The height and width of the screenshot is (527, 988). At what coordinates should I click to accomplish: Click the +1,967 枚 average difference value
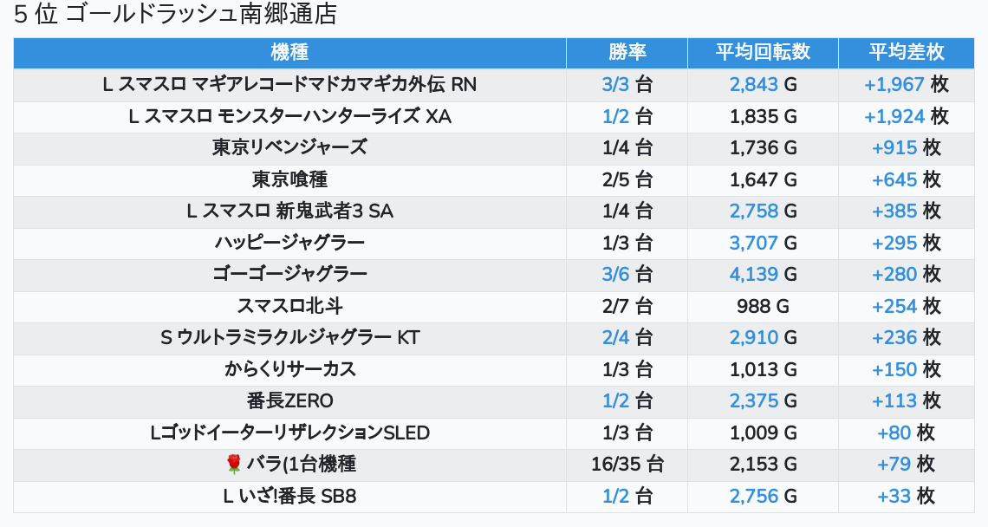click(906, 85)
